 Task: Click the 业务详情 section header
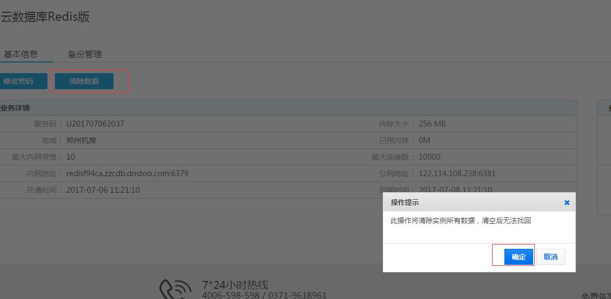[x=15, y=108]
